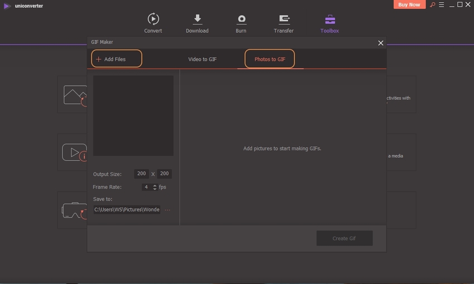Image resolution: width=474 pixels, height=284 pixels.
Task: Click the output height field
Action: [x=165, y=174]
